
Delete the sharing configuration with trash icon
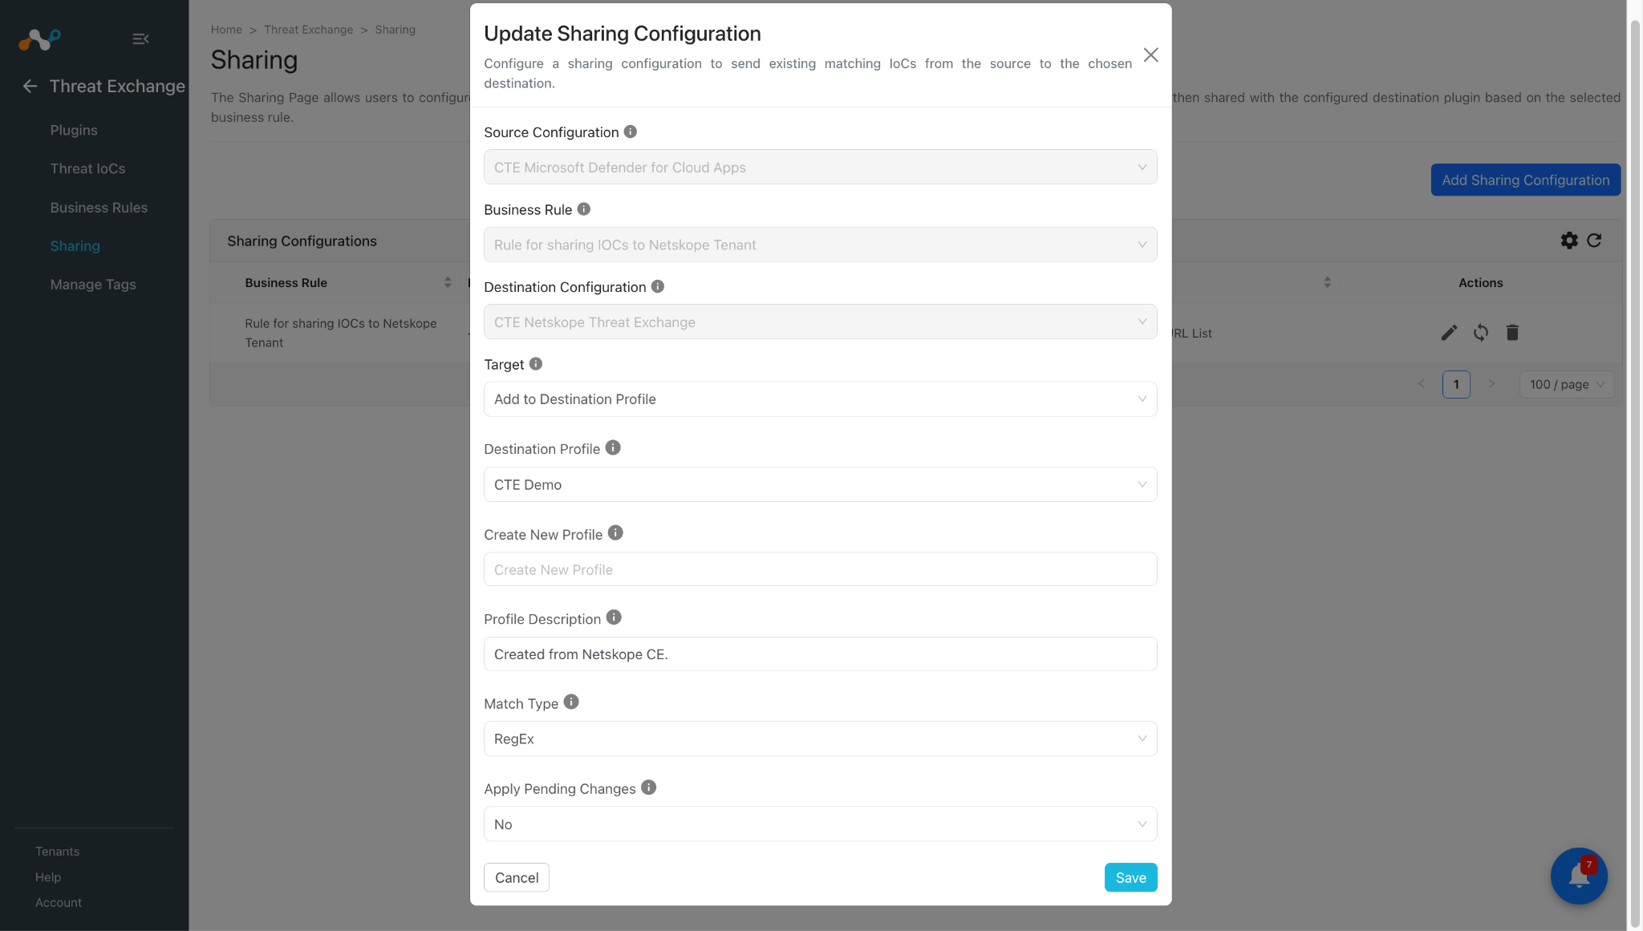click(x=1512, y=333)
